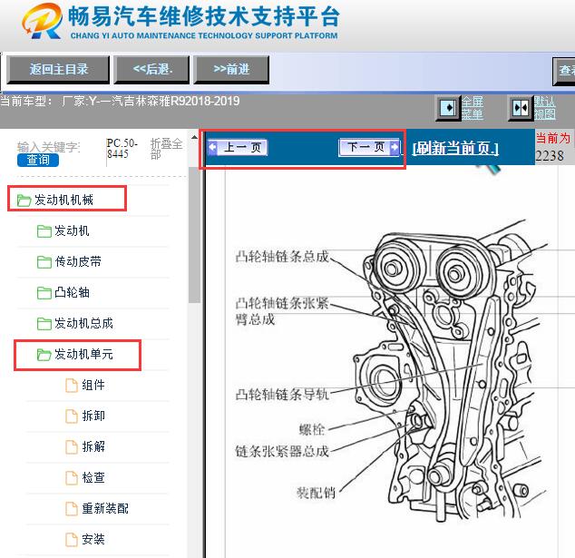Click the default view icon
Viewport: 575px width, 558px height.
point(521,108)
